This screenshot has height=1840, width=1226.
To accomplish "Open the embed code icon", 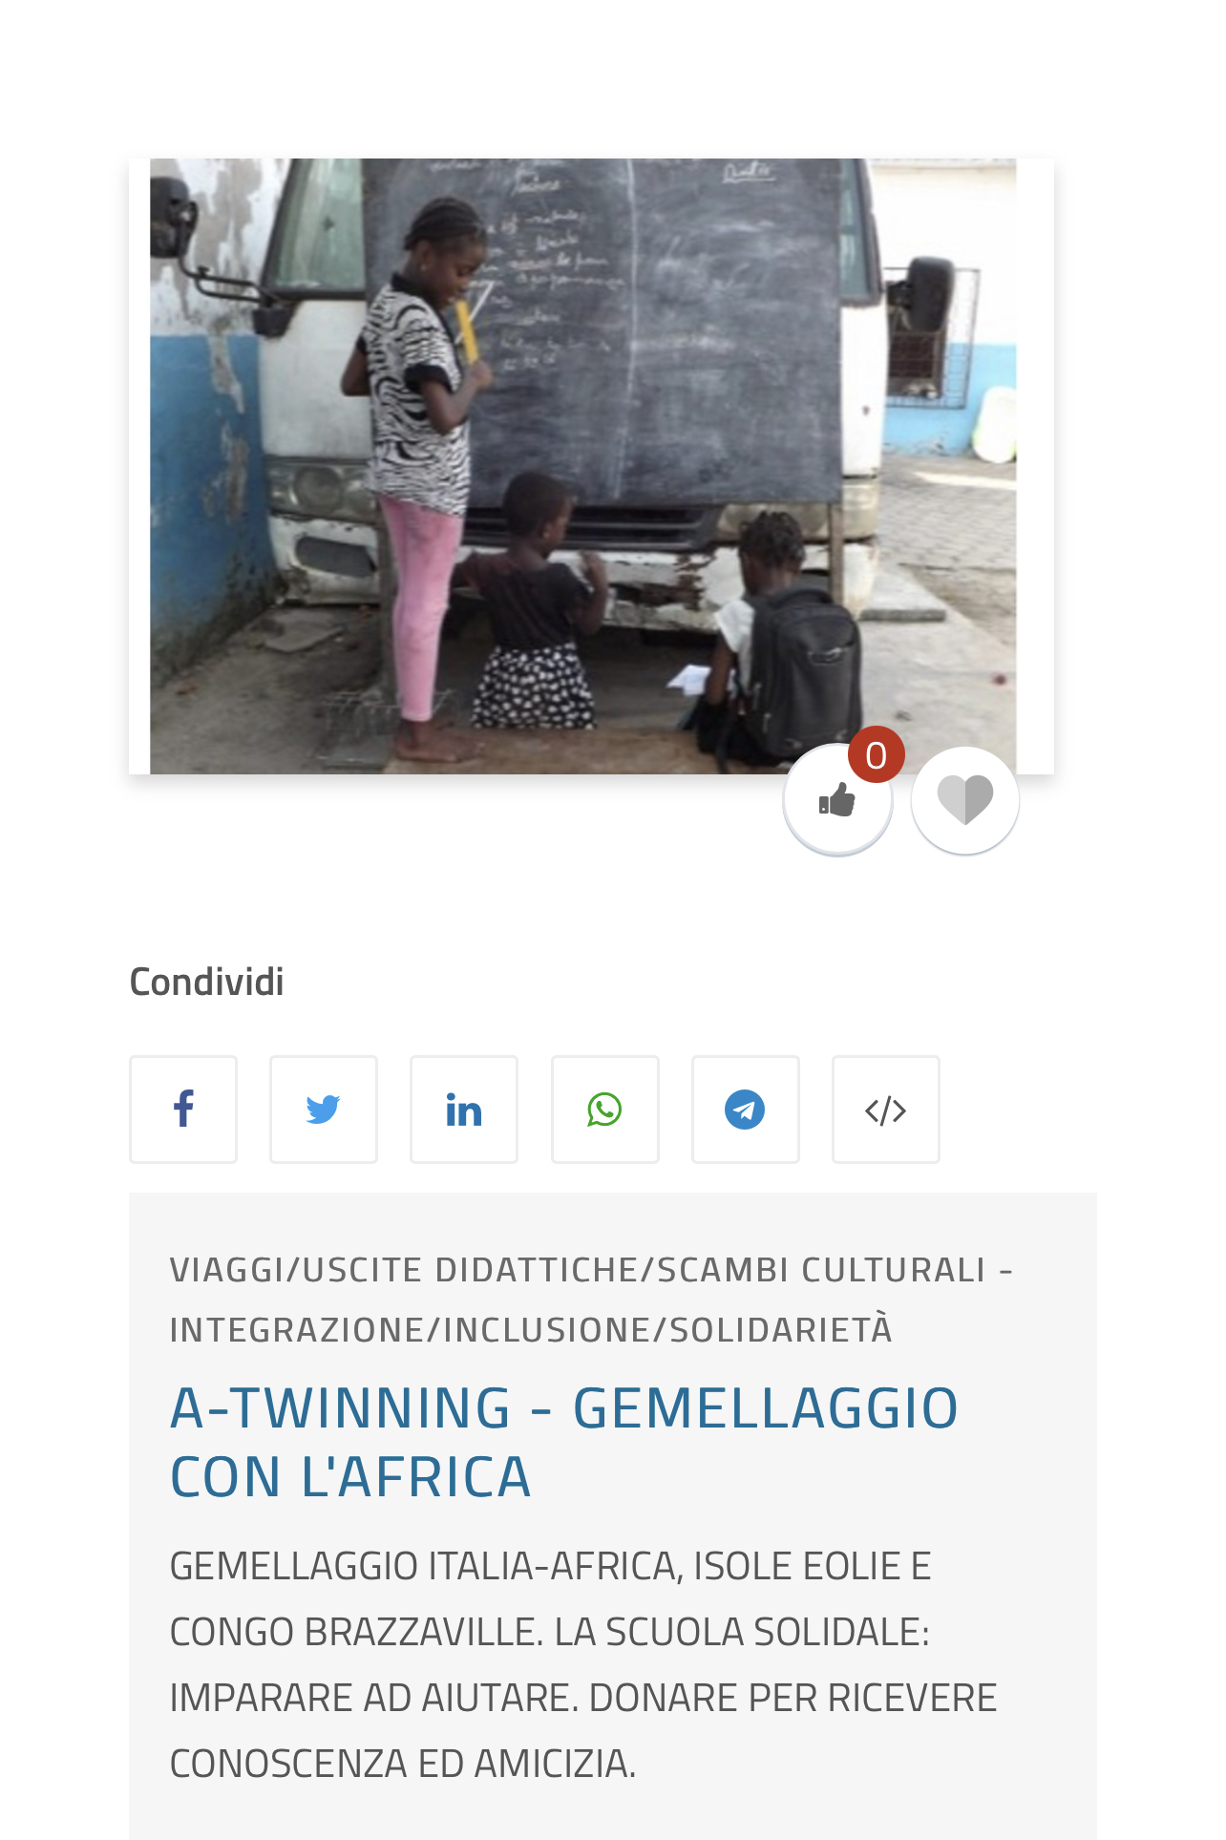I will [886, 1110].
